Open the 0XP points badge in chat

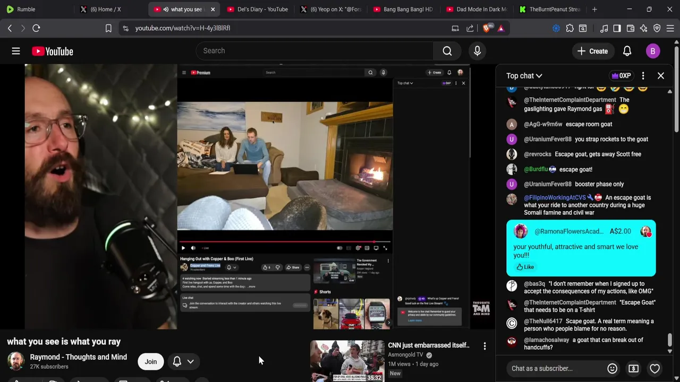pyautogui.click(x=622, y=76)
